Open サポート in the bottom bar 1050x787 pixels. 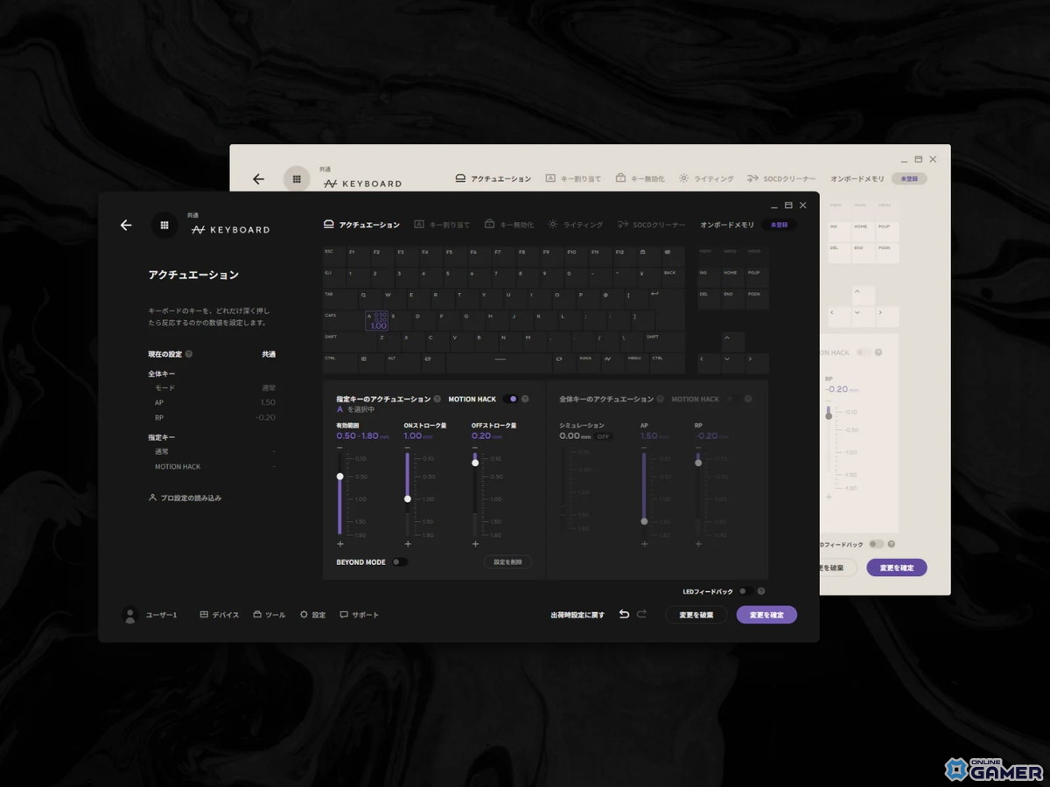(360, 615)
